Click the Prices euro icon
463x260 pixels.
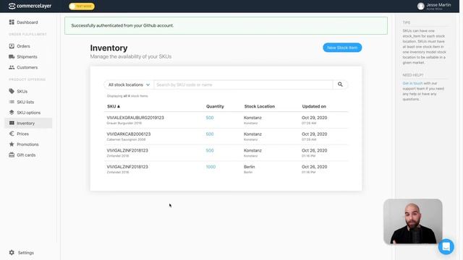pyautogui.click(x=12, y=134)
